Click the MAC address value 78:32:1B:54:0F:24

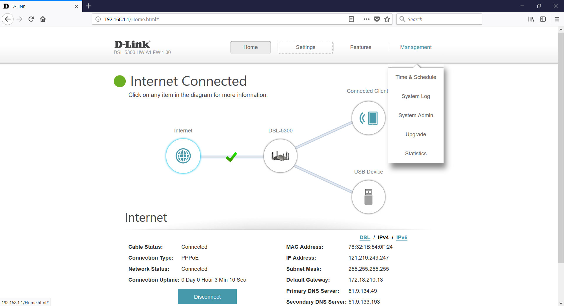(x=370, y=247)
